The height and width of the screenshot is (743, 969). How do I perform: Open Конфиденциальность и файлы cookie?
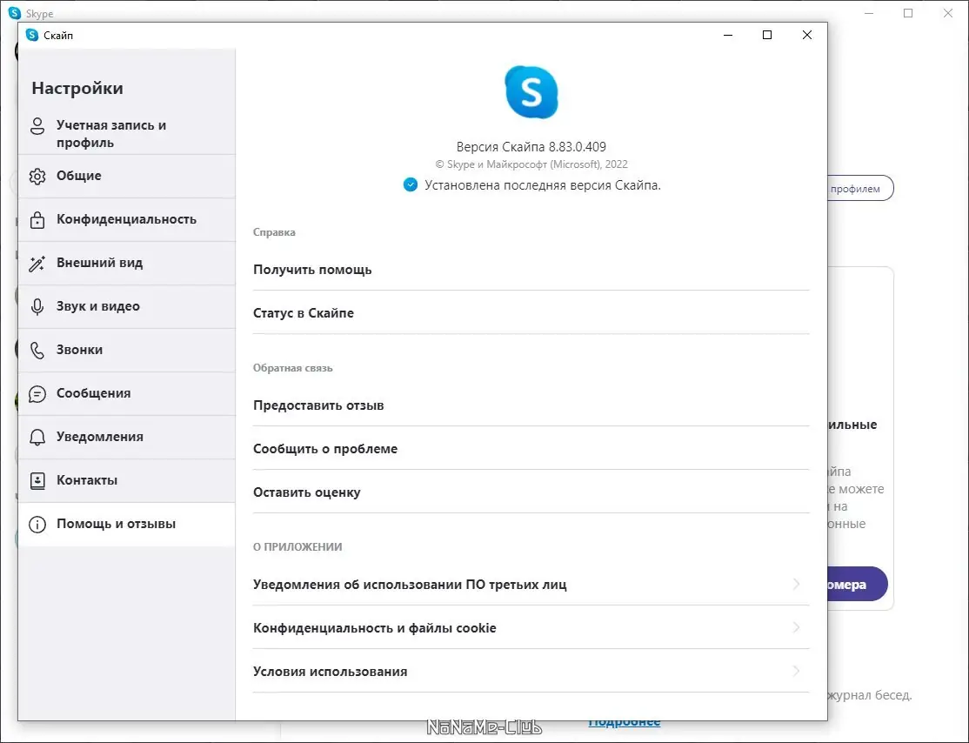coord(531,628)
